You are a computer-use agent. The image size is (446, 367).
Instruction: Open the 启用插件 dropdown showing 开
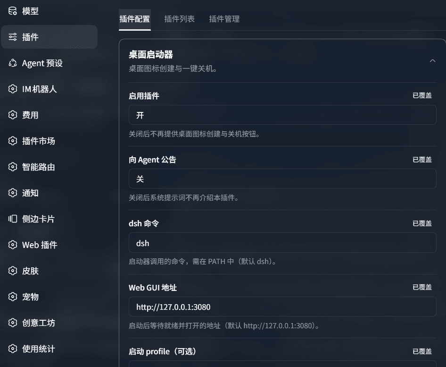coord(282,115)
